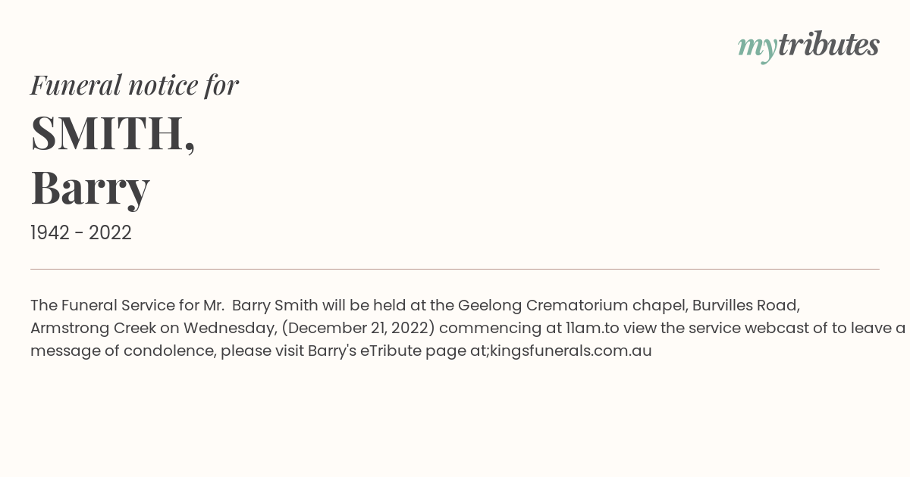Click the 'tributes' part of logo
This screenshot has width=910, height=477.
point(828,44)
